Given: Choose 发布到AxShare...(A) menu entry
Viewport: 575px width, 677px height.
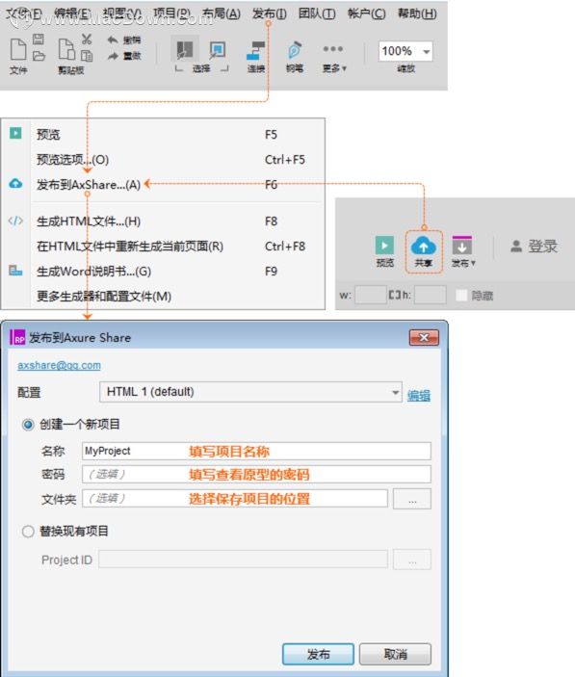Looking at the screenshot, I should coord(163,184).
